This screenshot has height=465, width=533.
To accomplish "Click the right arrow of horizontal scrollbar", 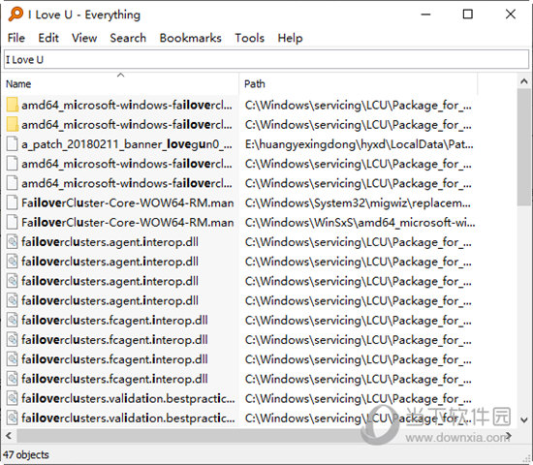I will pyautogui.click(x=508, y=435).
